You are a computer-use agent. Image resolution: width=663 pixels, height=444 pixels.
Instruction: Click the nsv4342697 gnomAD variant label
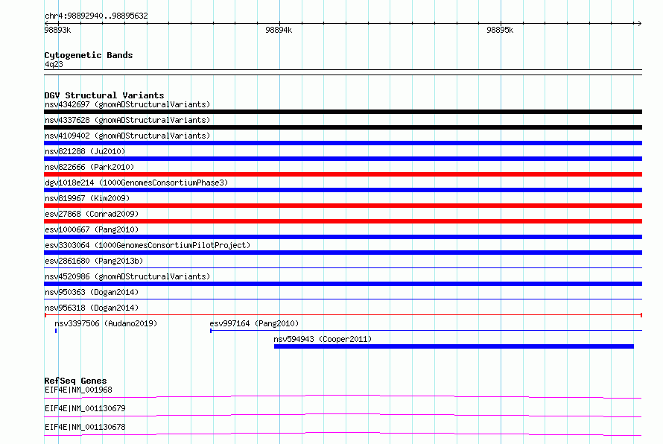(x=127, y=104)
